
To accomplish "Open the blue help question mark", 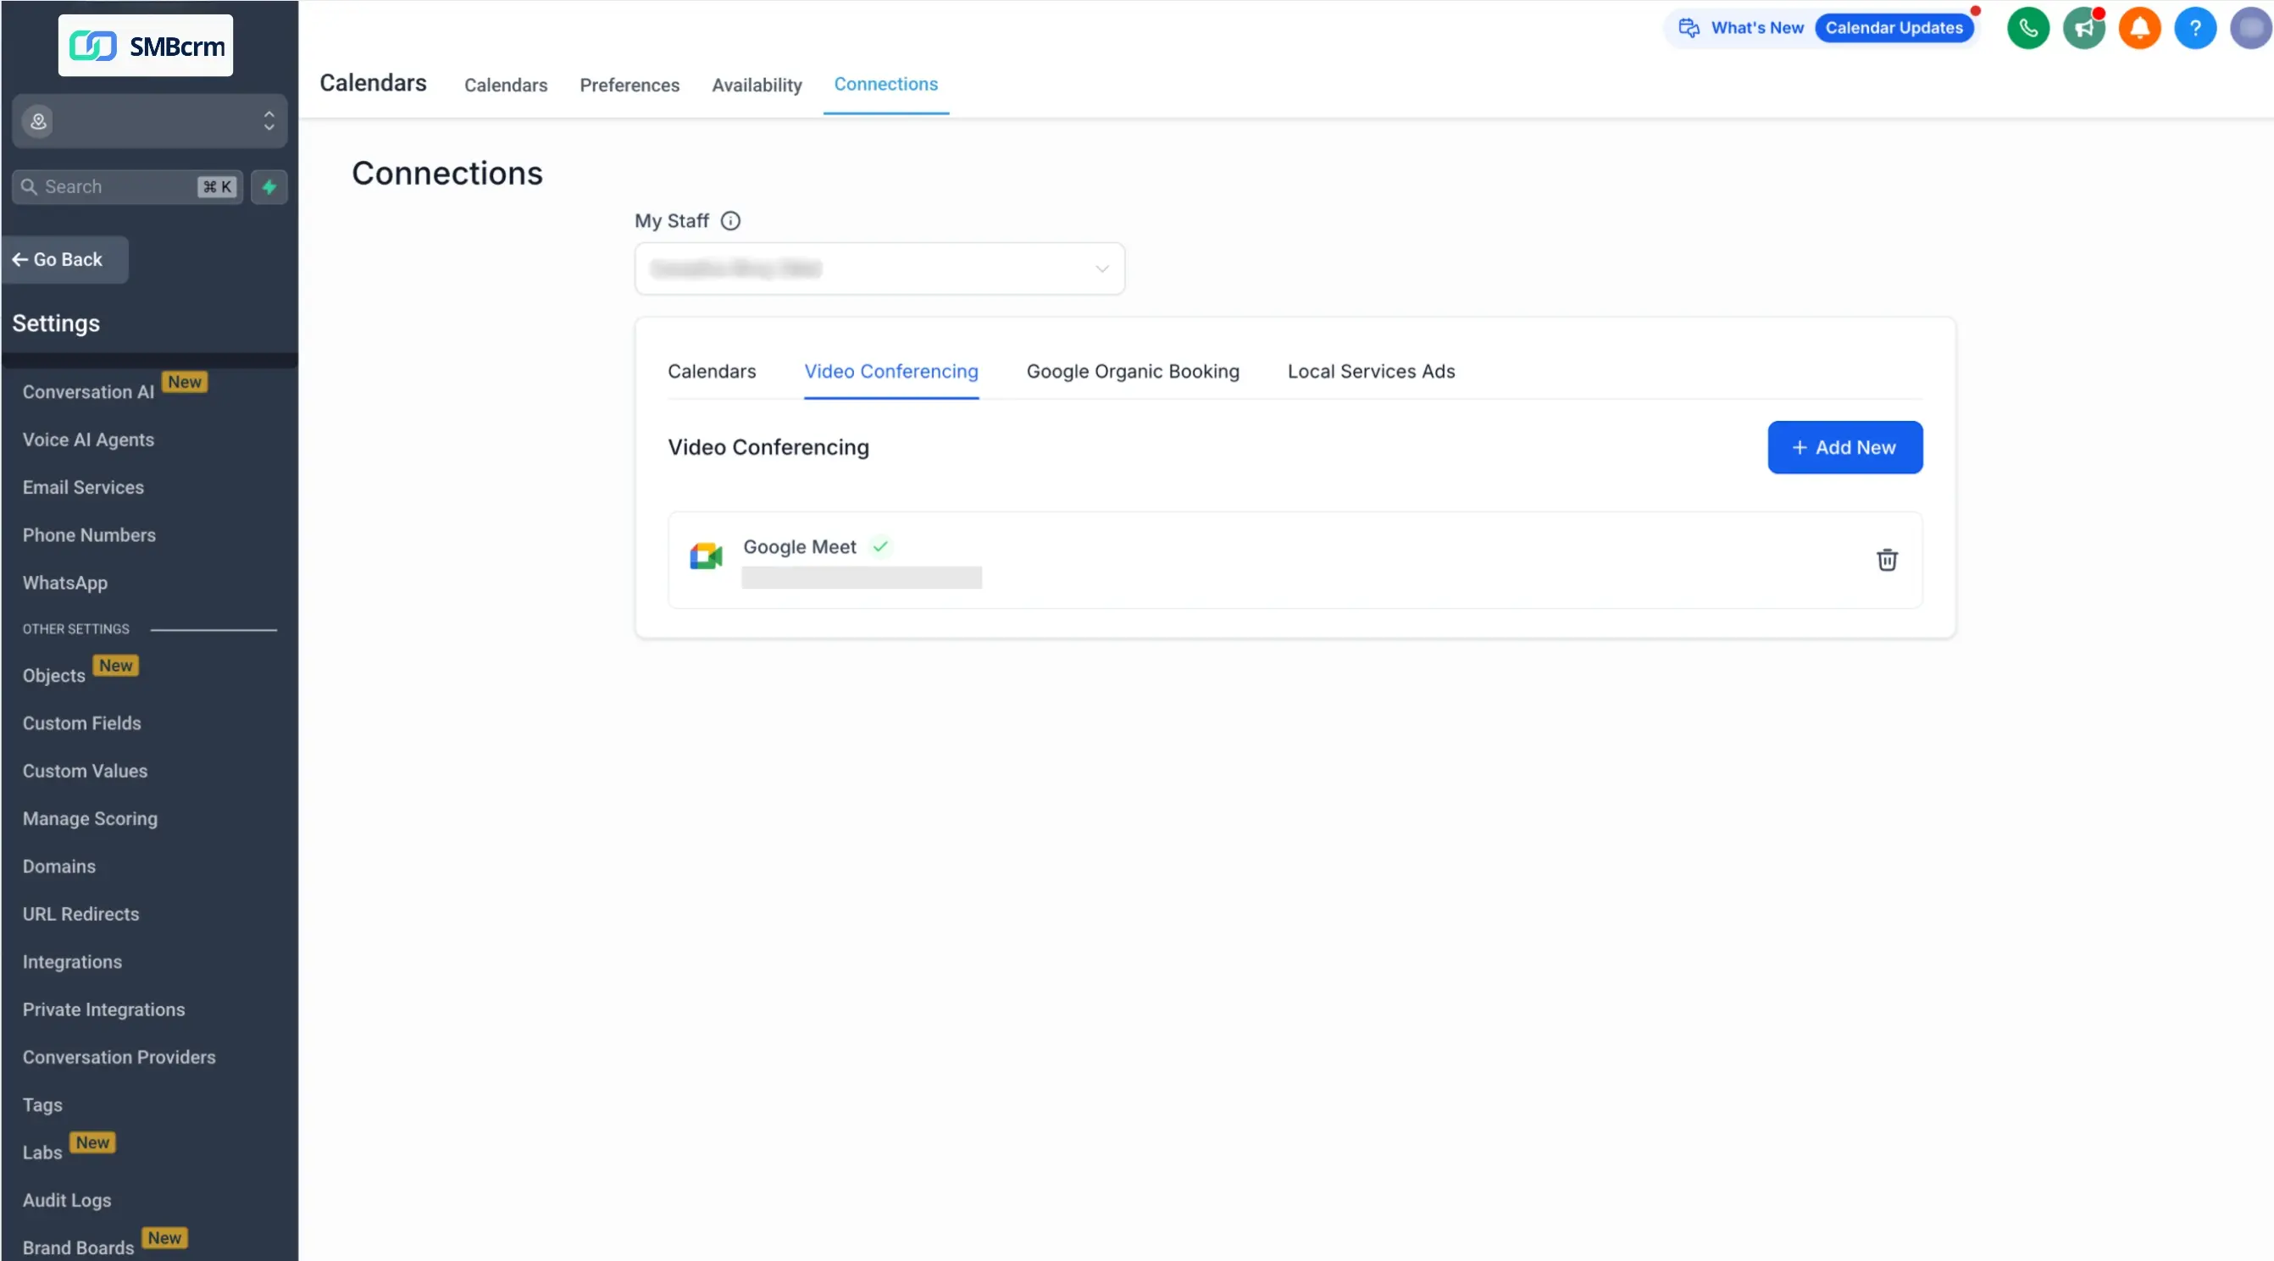I will click(2194, 28).
